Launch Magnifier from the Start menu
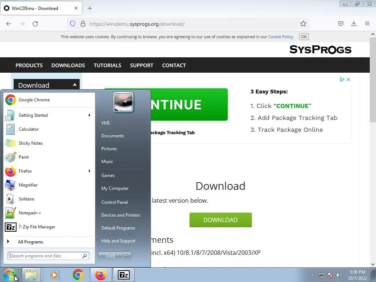 point(49,185)
